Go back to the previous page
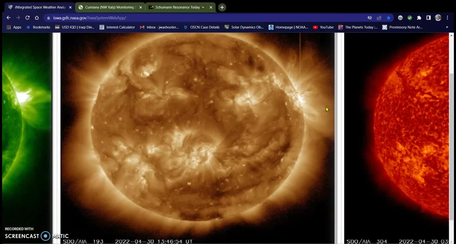This screenshot has width=456, height=244. (9, 18)
